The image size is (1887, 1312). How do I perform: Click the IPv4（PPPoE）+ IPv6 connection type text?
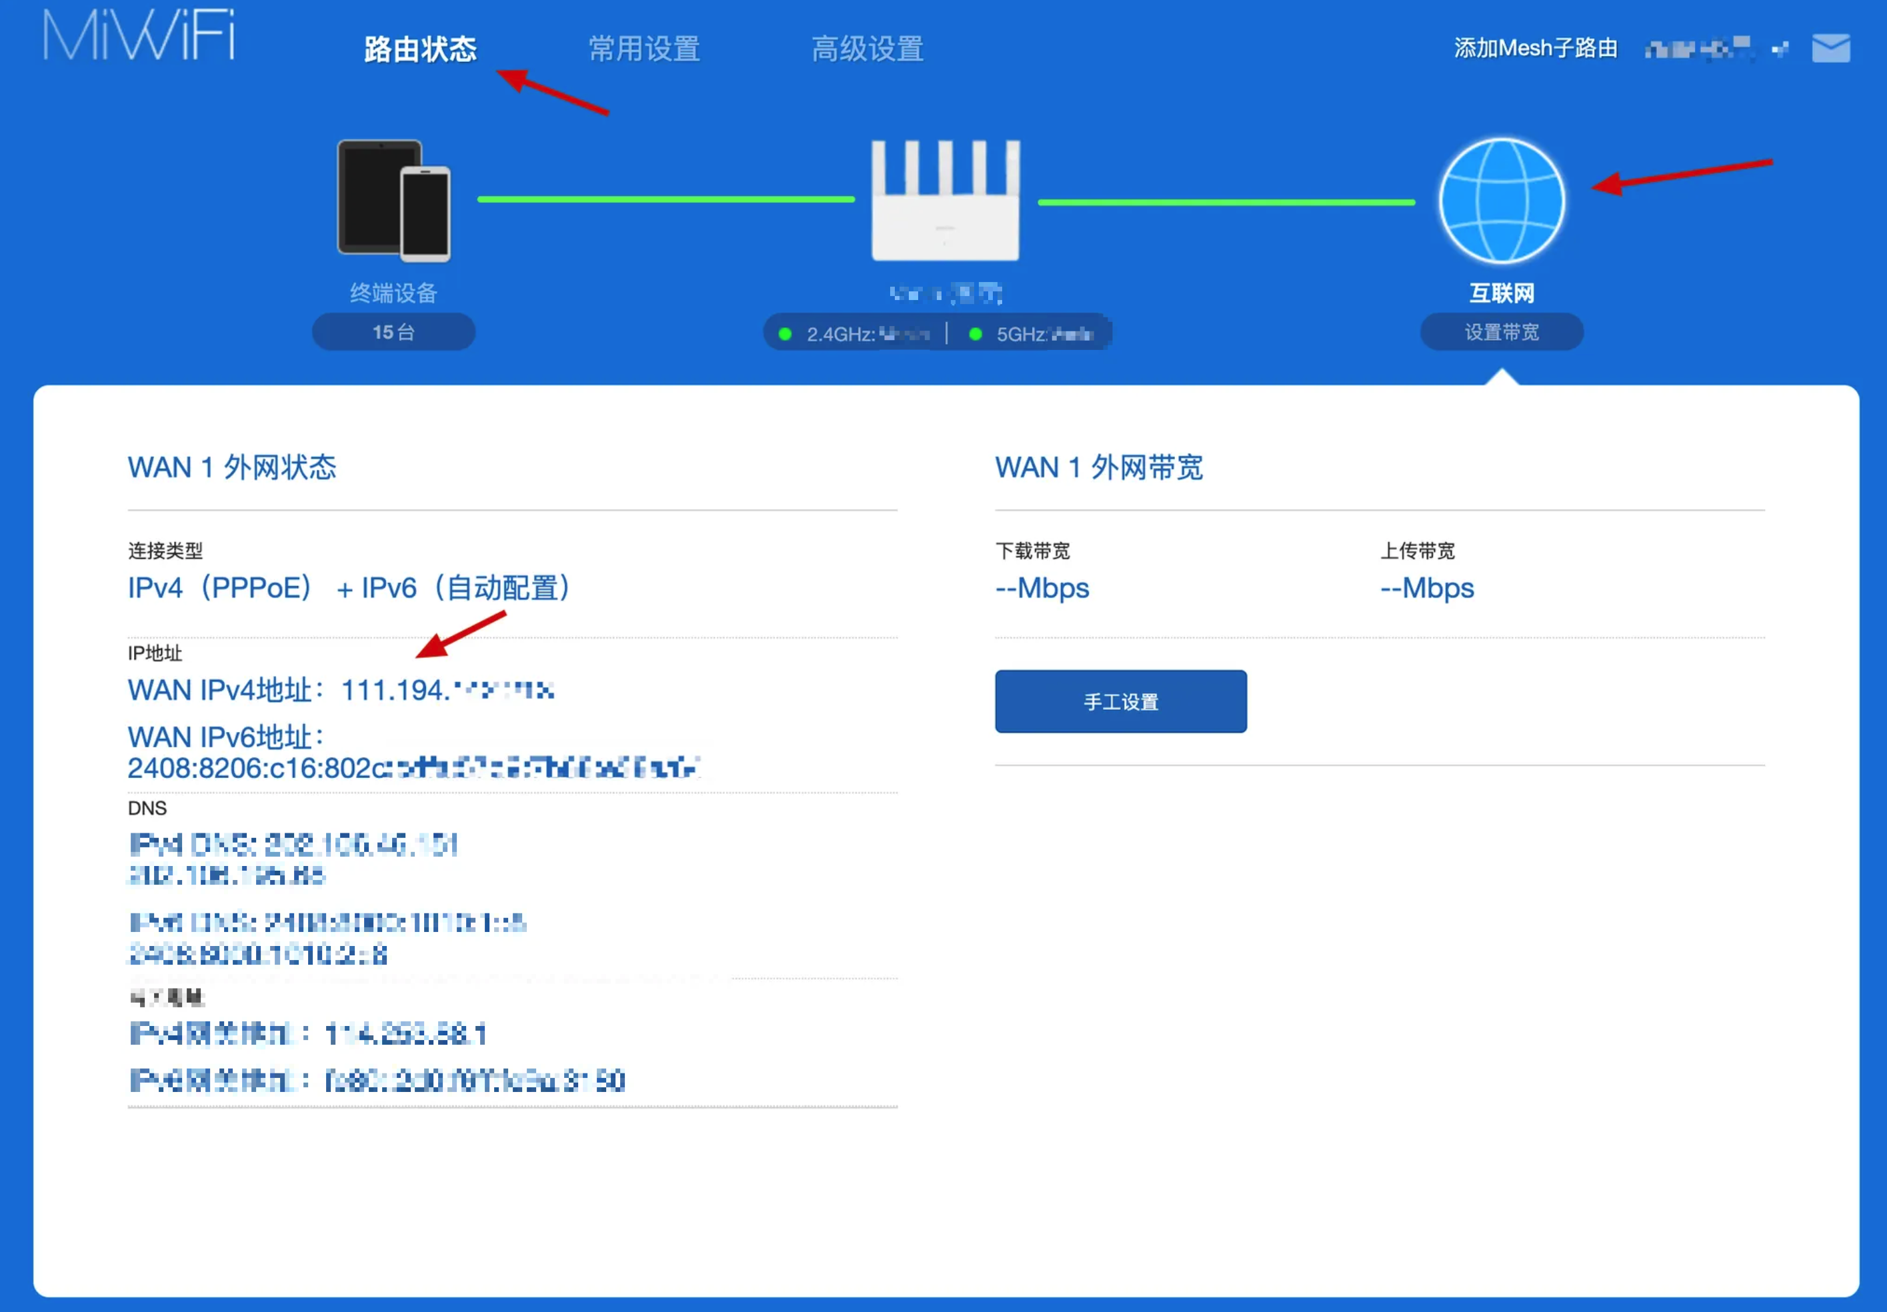[350, 588]
